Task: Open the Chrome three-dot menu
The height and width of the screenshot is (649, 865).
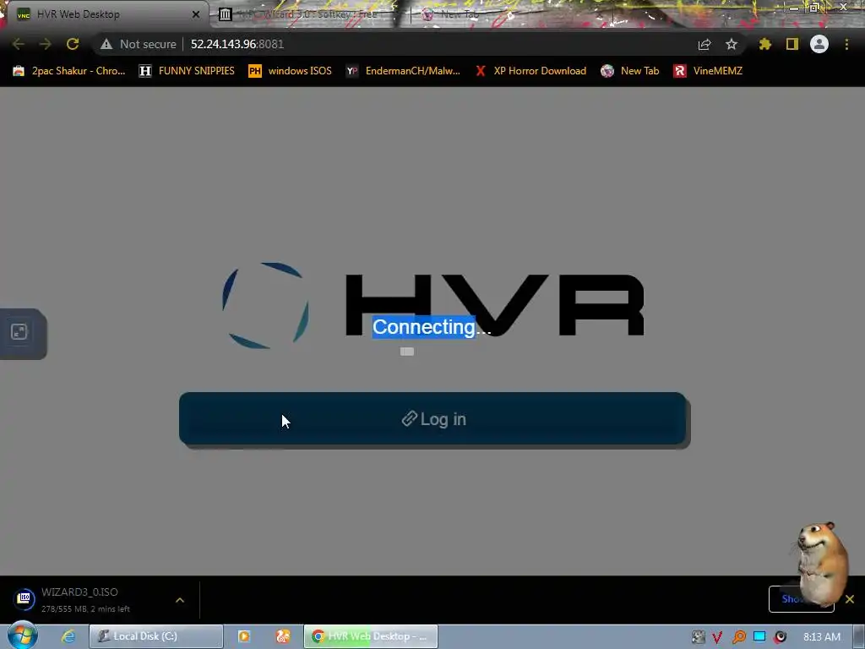Action: pos(846,44)
